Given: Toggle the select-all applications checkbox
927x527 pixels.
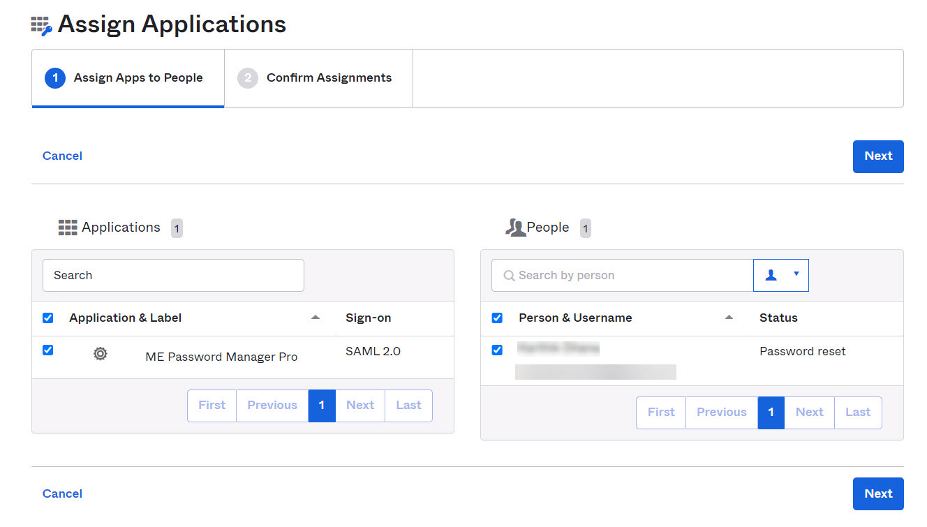Looking at the screenshot, I should pos(48,318).
